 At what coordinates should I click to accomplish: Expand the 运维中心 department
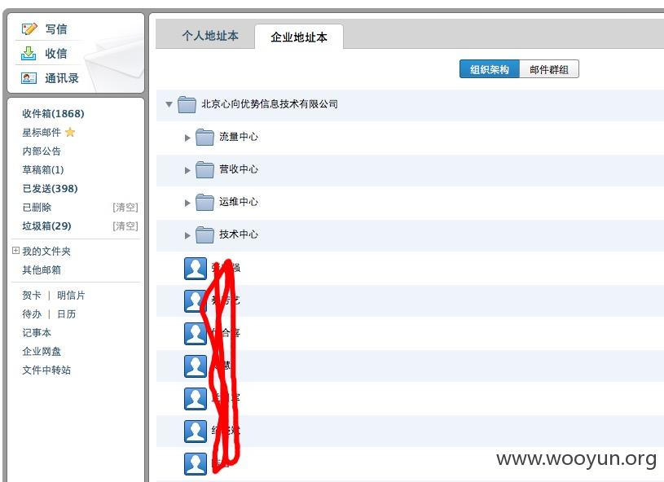[187, 203]
